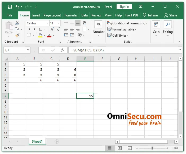Toggle Italic formatting

point(34,29)
